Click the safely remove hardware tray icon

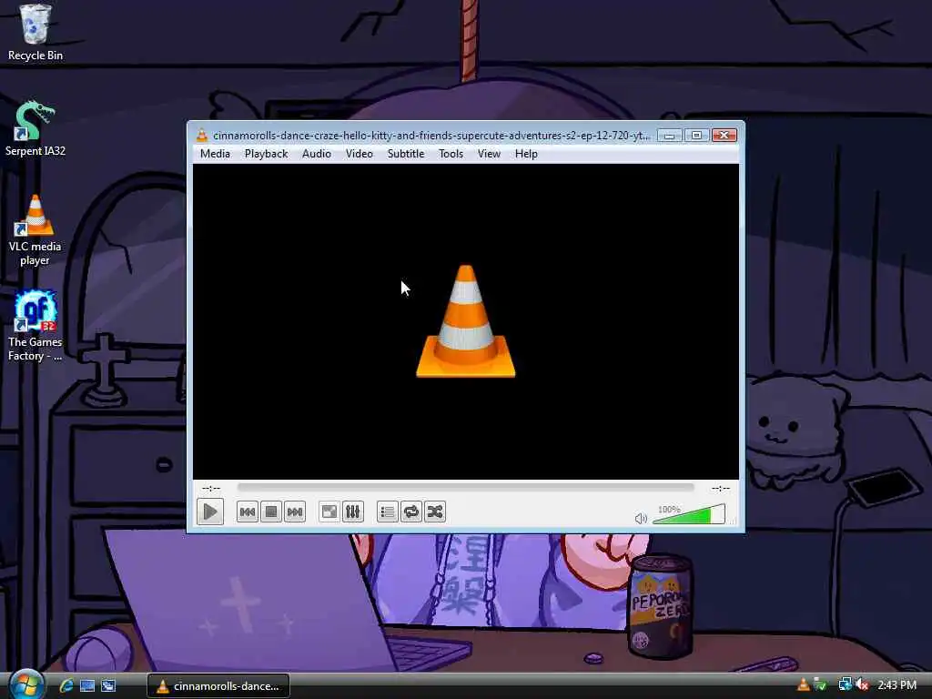point(820,685)
